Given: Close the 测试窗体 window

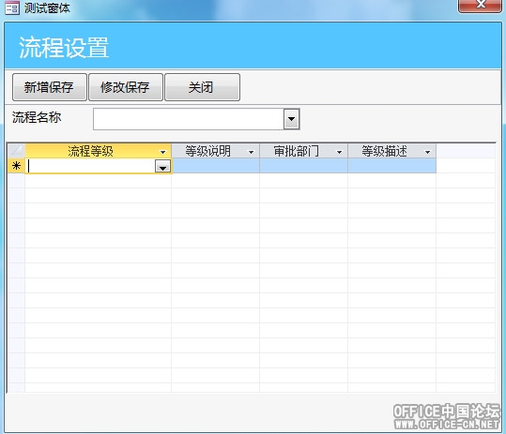Looking at the screenshot, I should [x=481, y=5].
